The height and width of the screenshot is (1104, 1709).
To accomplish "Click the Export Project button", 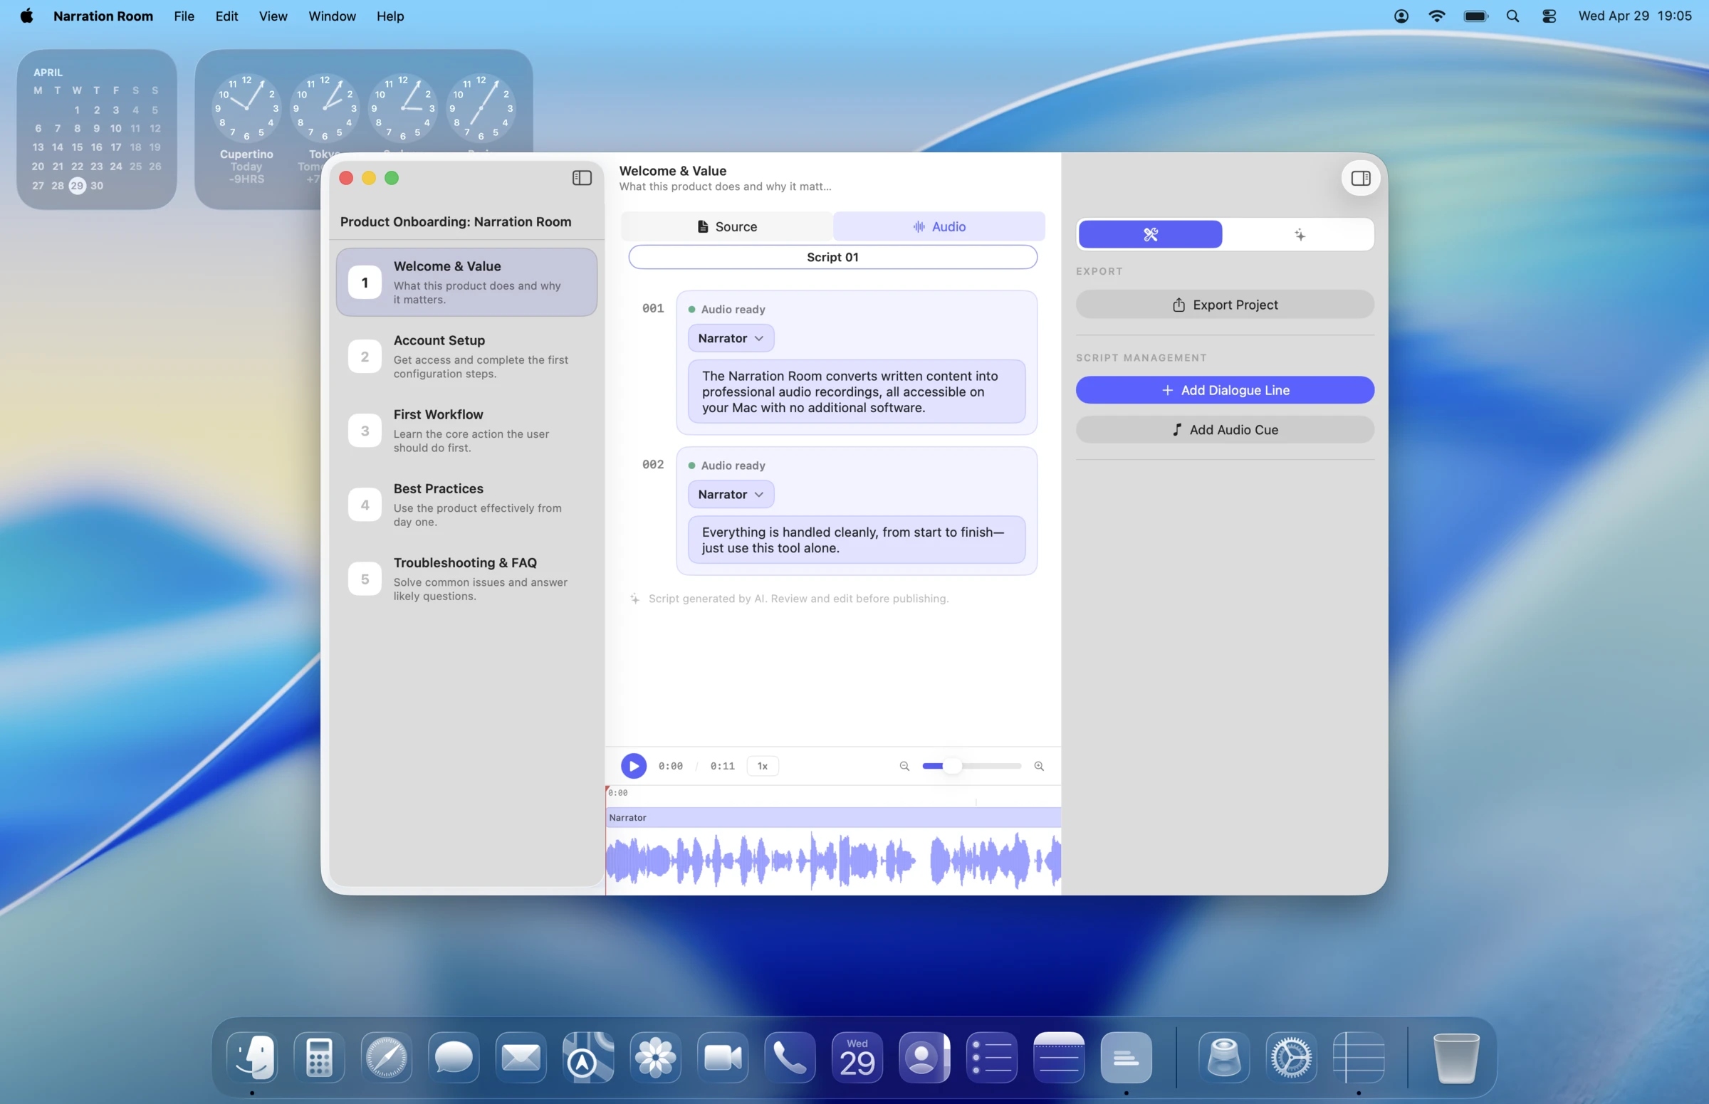I will pyautogui.click(x=1224, y=305).
